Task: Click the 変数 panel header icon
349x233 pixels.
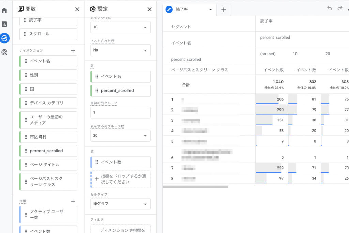Action: coord(20,9)
